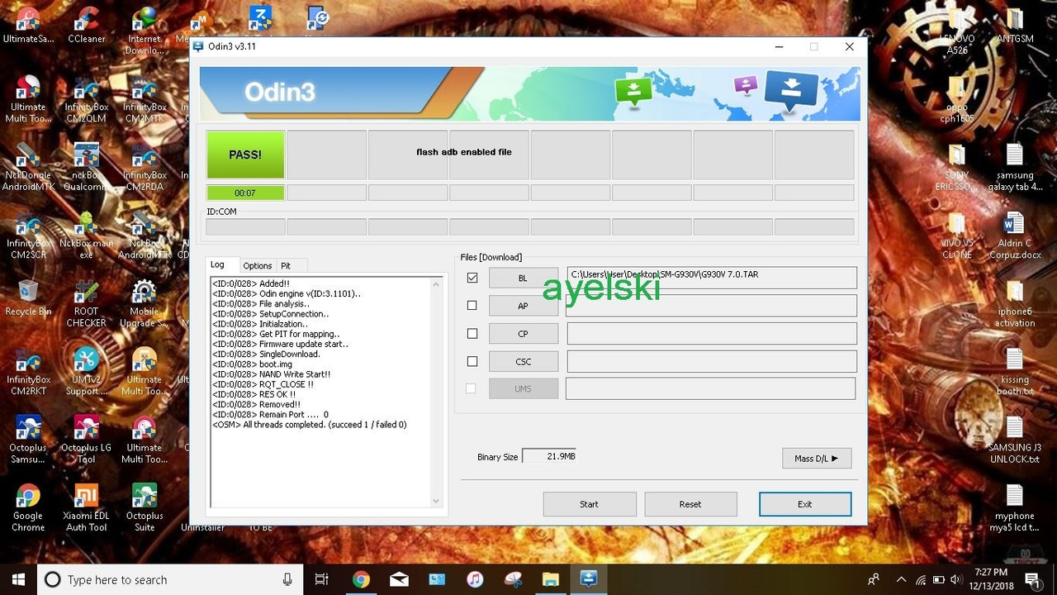Launch CCleaner from the desktop
Viewport: 1057px width, 595px height.
[x=87, y=26]
